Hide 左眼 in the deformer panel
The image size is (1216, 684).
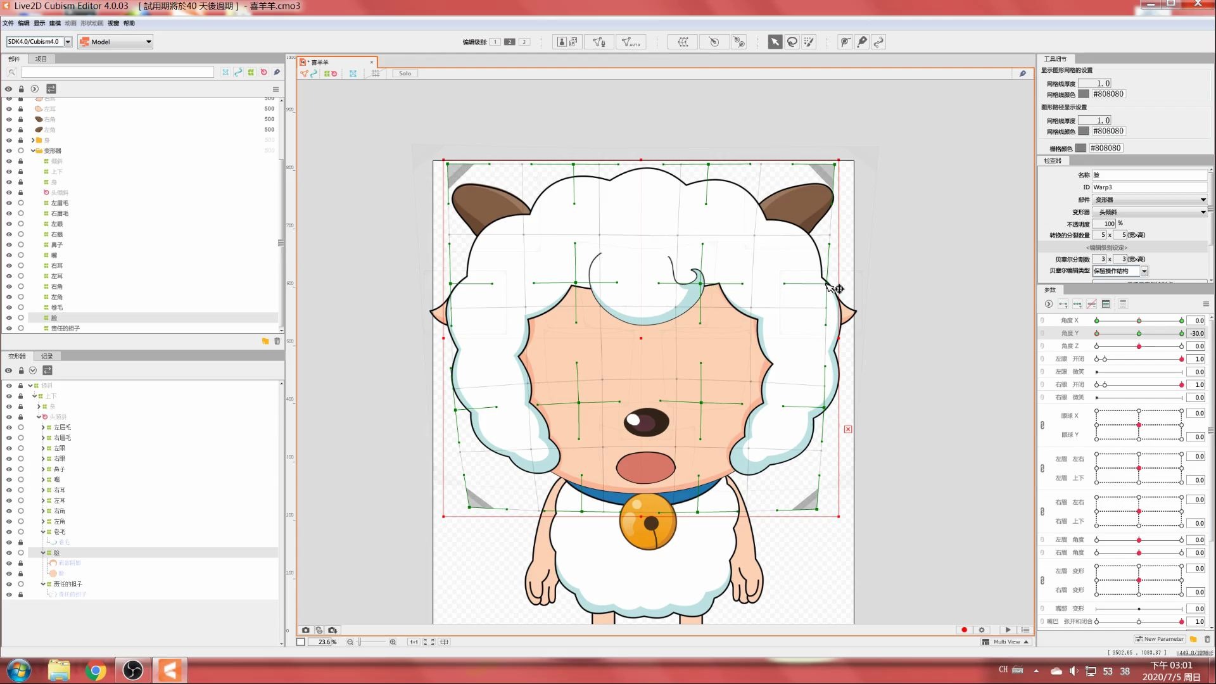pyautogui.click(x=9, y=448)
